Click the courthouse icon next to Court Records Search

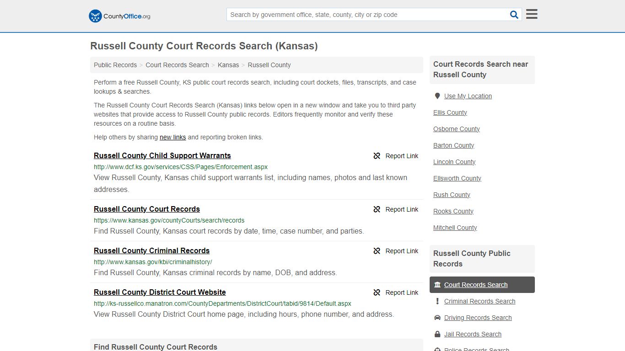(x=437, y=285)
